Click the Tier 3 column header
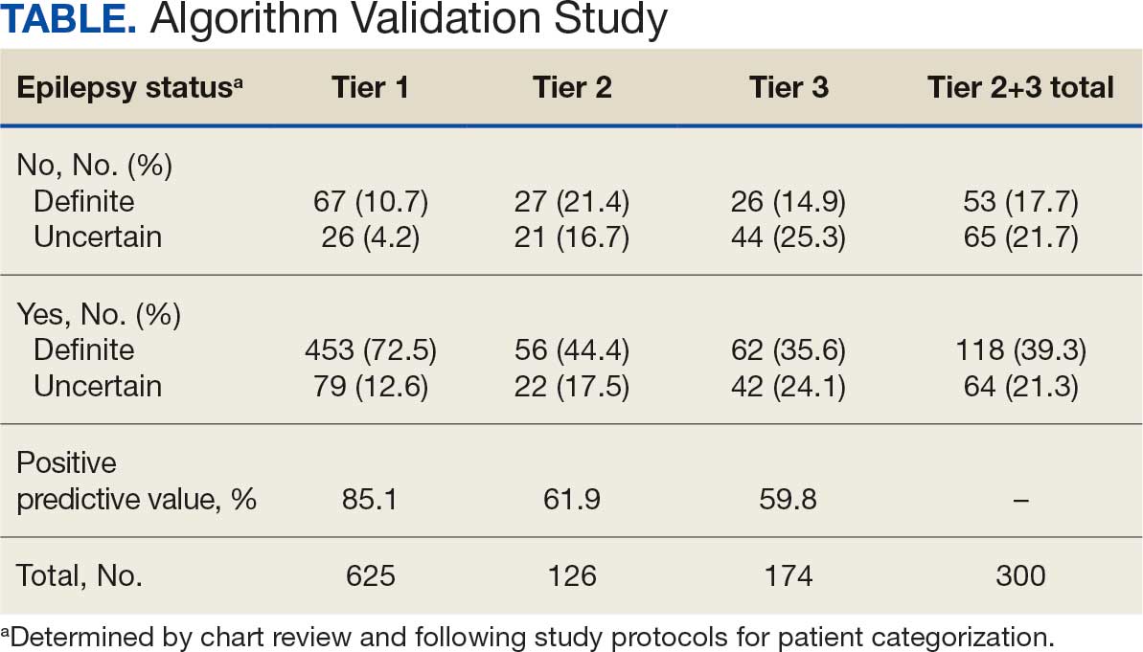This screenshot has height=652, width=1143. pos(789,88)
